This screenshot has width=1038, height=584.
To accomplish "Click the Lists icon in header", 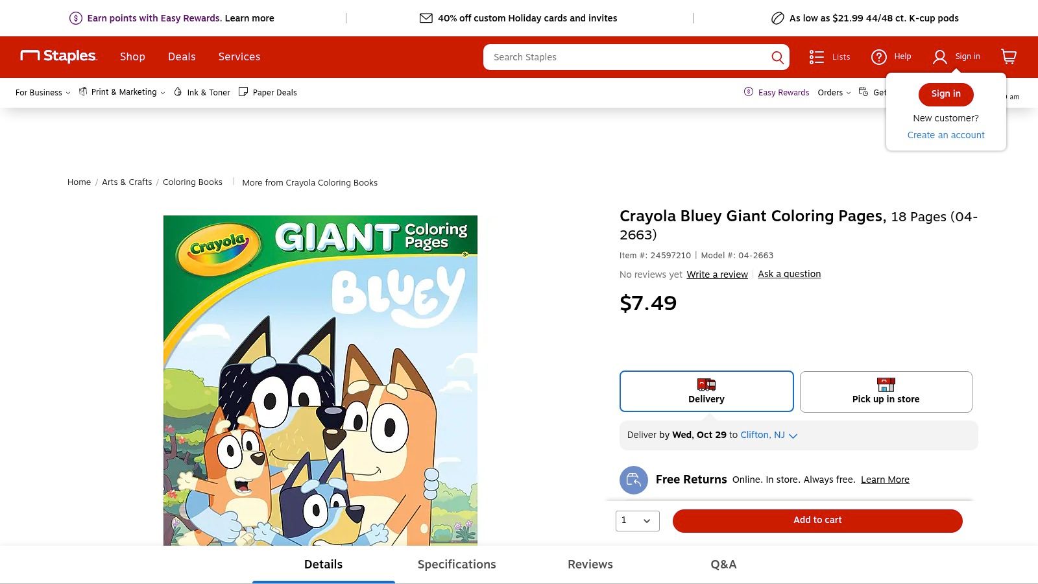I will 817,57.
